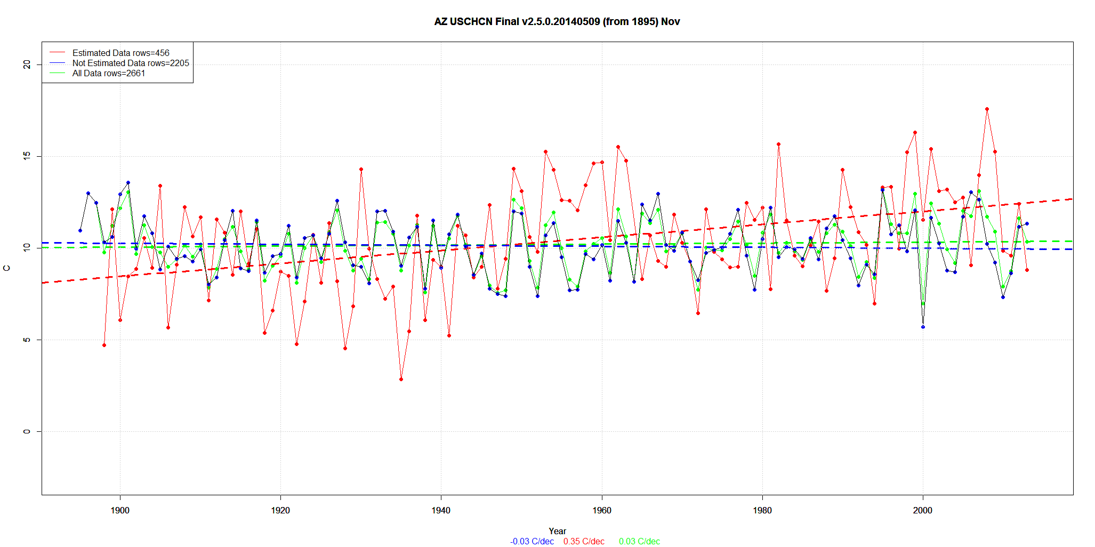Viewport: 1095px width, 547px height.
Task: Click the red line swatch in the legend
Action: coord(57,53)
